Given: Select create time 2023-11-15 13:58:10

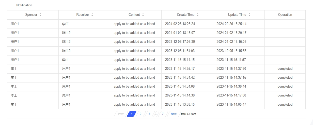Looking at the screenshot, I should [180, 105].
